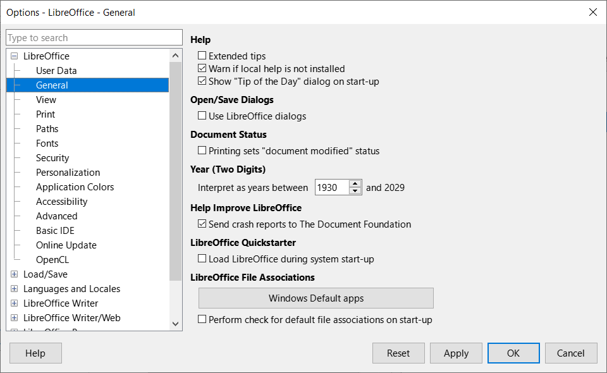Expand the Load/Save section
Screen dimensions: 607x373
click(14, 274)
